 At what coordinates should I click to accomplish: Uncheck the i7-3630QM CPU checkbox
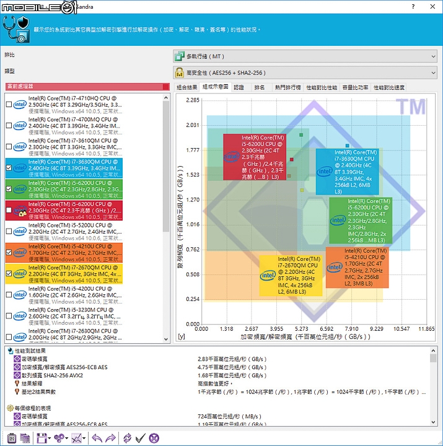click(x=9, y=168)
